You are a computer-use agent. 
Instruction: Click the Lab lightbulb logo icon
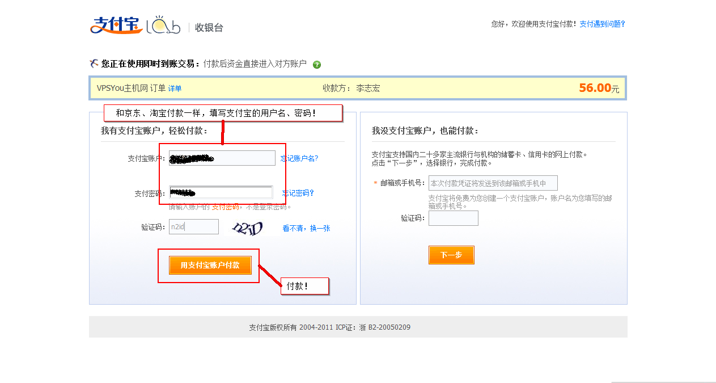coord(163,26)
